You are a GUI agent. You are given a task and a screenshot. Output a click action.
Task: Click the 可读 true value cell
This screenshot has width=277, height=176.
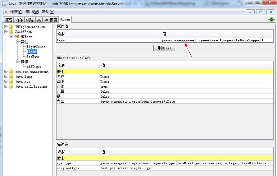(x=186, y=86)
